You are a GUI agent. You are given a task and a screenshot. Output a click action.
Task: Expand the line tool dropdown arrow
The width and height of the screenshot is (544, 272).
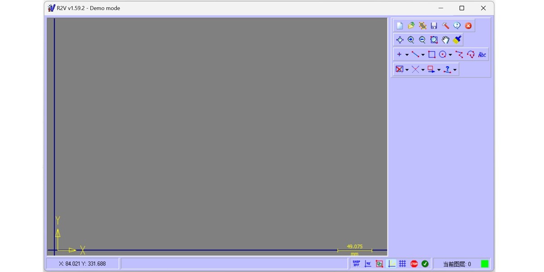(423, 54)
